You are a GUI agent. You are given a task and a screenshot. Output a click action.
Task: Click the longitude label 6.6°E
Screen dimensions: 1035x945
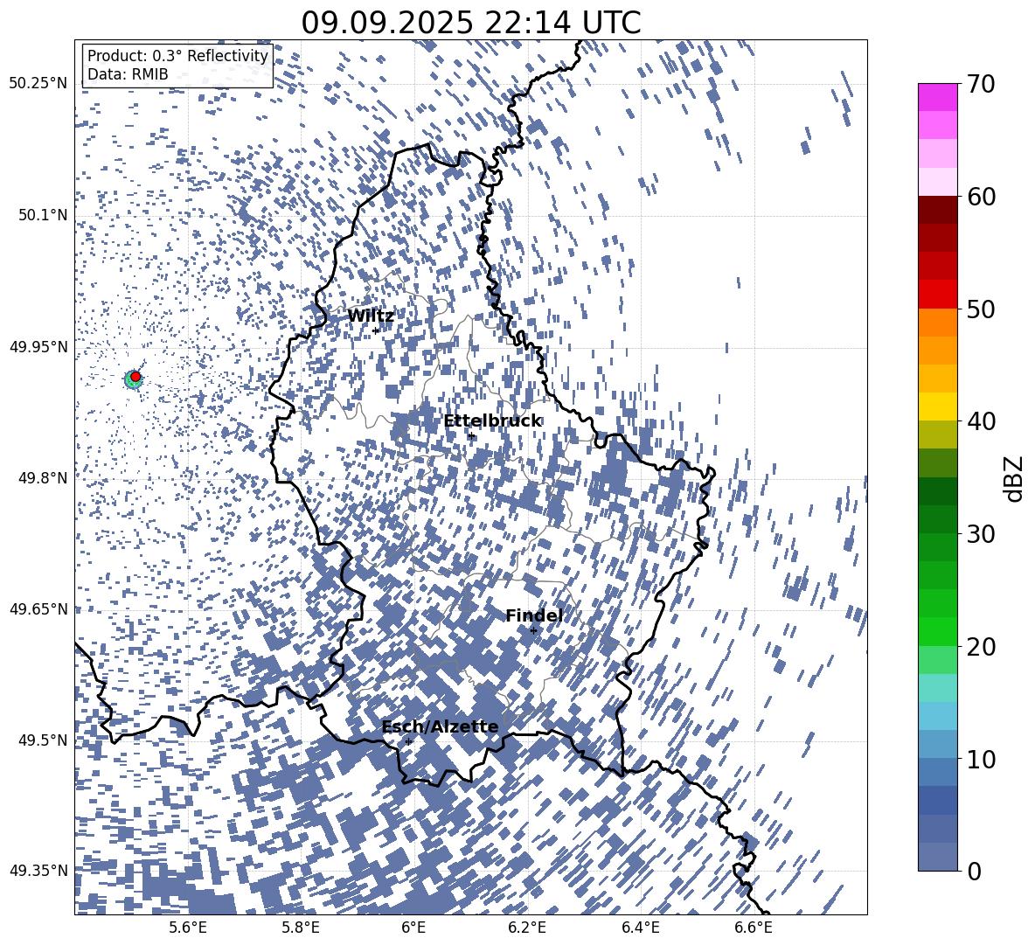click(x=754, y=928)
